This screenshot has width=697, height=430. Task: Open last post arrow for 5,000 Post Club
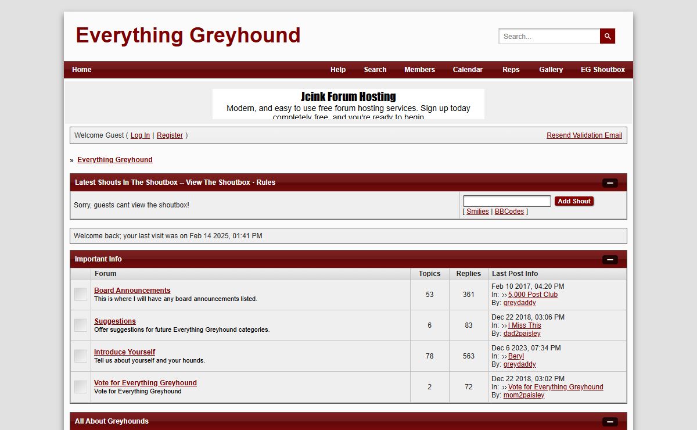[x=504, y=295]
